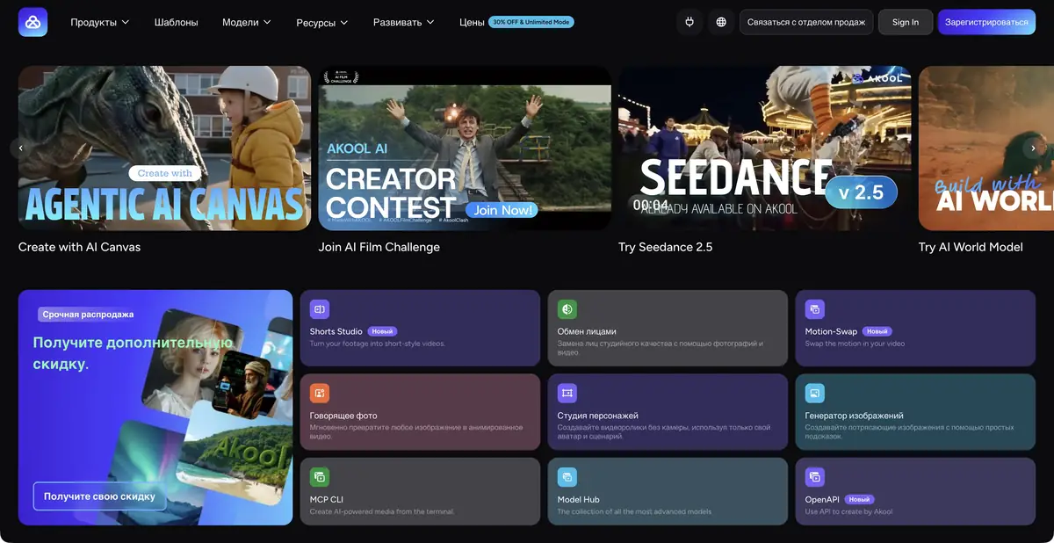Click the Join AI Film Challenge caption
This screenshot has height=543, width=1054.
[x=379, y=247]
